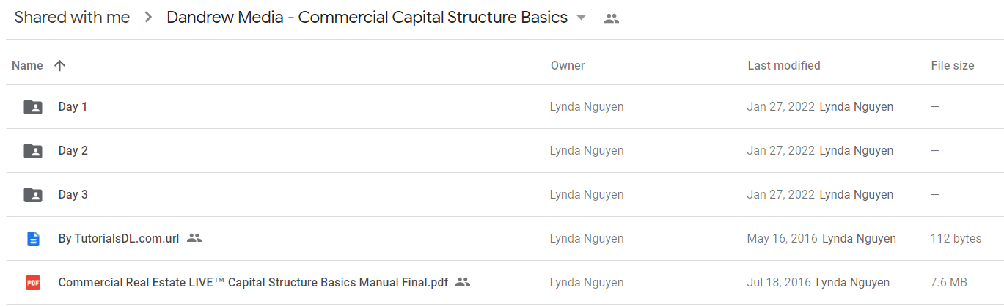Select the By TutorialsDL.com.url file name

(119, 238)
